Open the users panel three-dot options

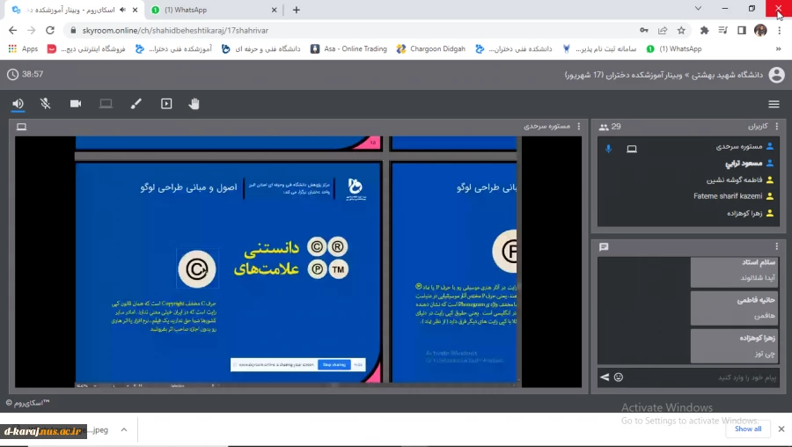(777, 127)
